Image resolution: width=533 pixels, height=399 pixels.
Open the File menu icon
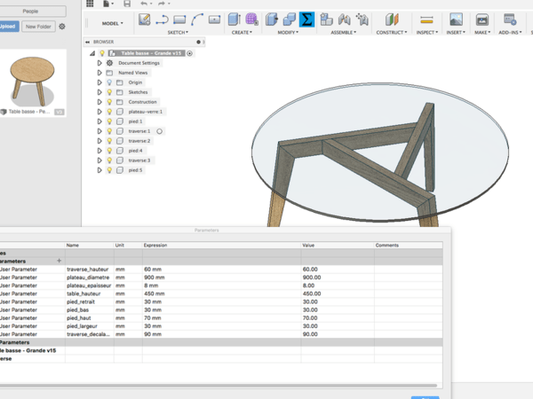coord(108,4)
